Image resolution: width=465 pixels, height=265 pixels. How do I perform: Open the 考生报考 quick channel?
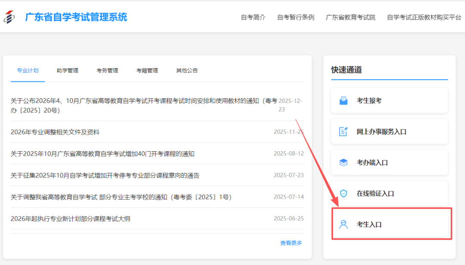(389, 100)
